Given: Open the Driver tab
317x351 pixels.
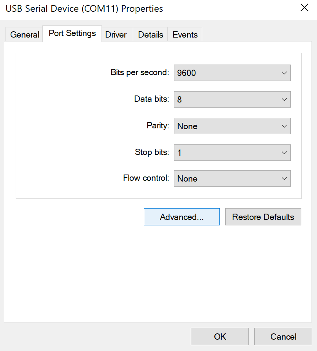Looking at the screenshot, I should click(x=116, y=34).
